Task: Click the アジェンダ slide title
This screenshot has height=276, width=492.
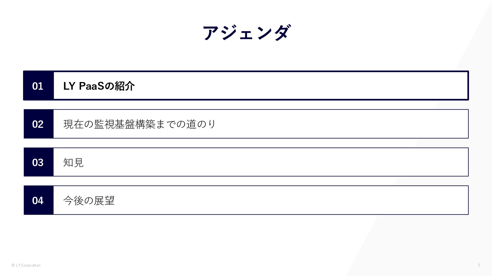Action: point(247,33)
